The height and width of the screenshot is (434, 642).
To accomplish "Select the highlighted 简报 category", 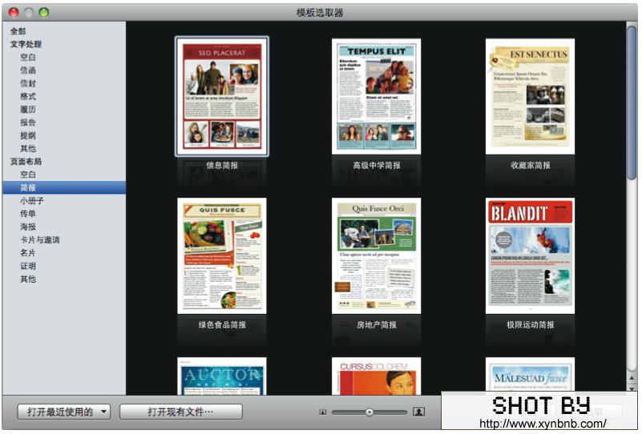I will click(x=64, y=187).
